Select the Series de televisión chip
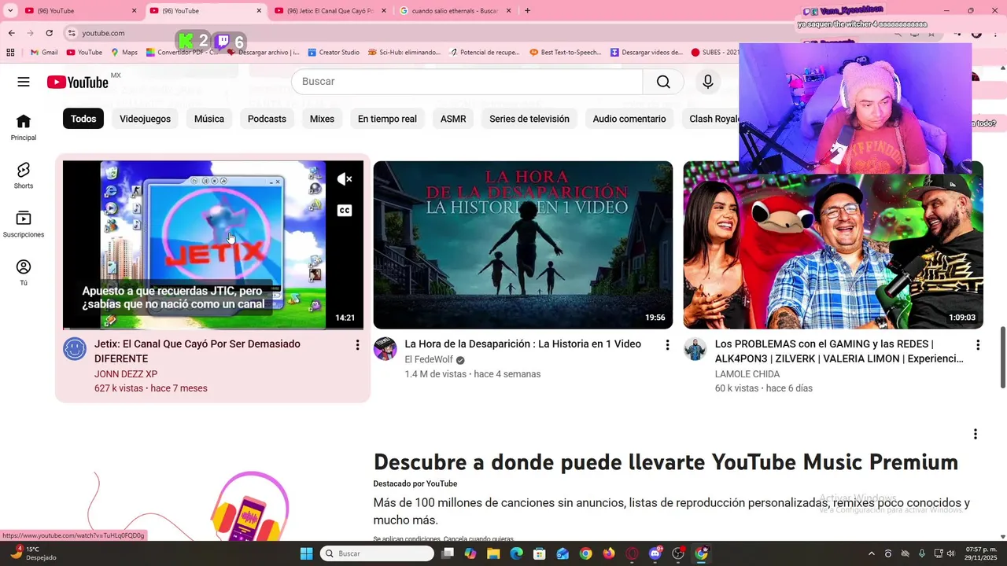1007x566 pixels. [529, 119]
